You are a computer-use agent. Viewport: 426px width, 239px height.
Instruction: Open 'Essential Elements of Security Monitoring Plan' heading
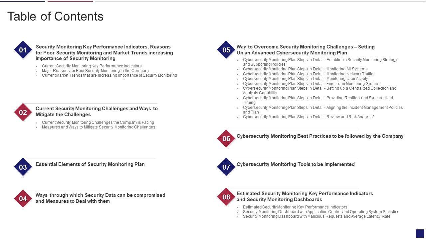[x=90, y=164]
